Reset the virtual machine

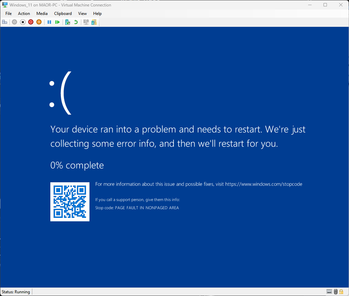coord(57,22)
